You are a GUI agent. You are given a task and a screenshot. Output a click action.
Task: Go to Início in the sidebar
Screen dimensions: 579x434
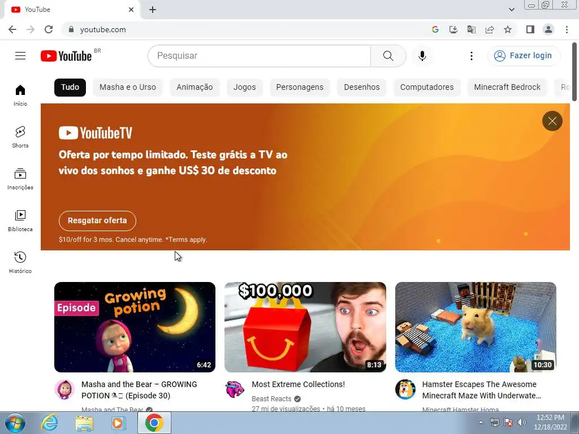(20, 95)
